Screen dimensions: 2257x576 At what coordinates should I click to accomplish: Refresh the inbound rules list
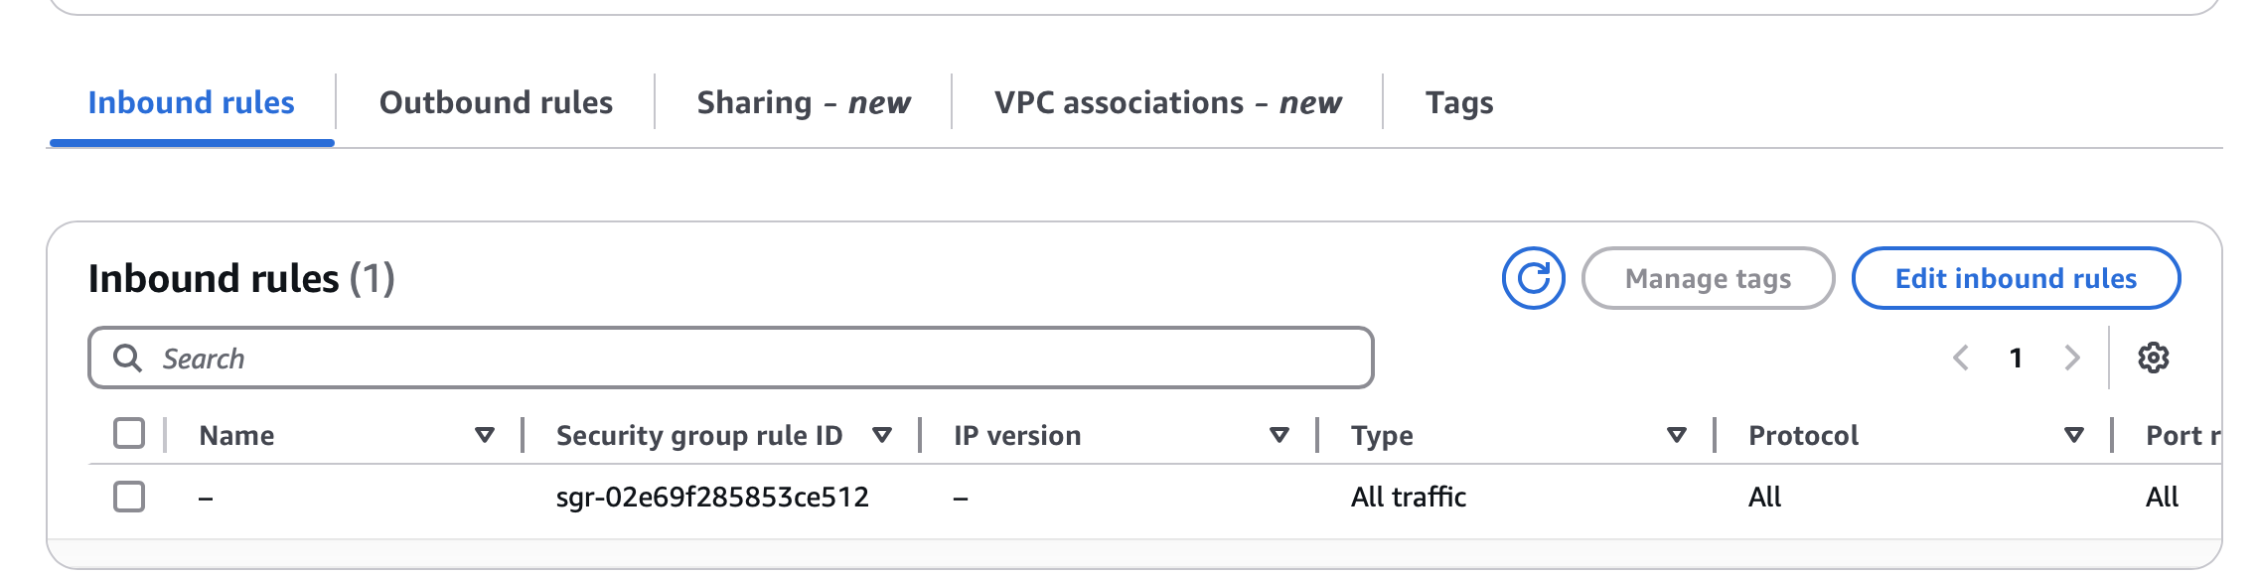[1533, 278]
